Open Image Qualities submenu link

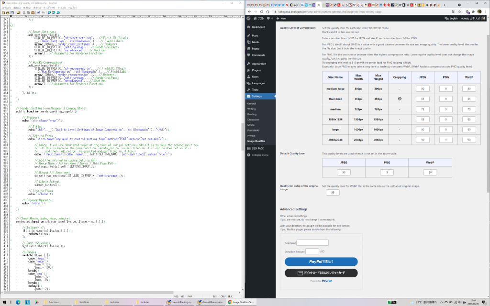pyautogui.click(x=256, y=141)
